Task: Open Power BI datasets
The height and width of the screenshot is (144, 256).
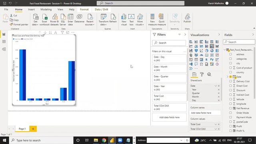Action: [54, 20]
